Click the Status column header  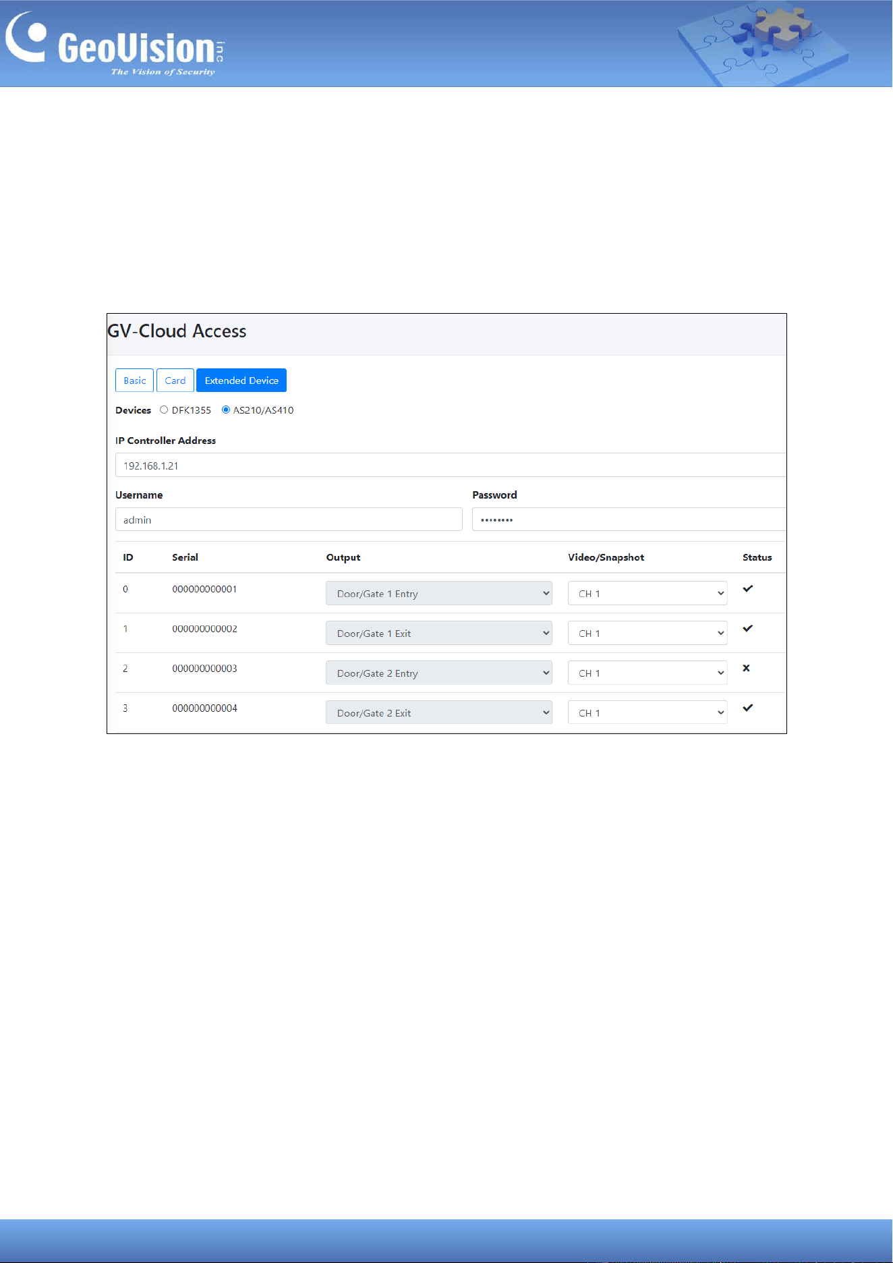[757, 557]
